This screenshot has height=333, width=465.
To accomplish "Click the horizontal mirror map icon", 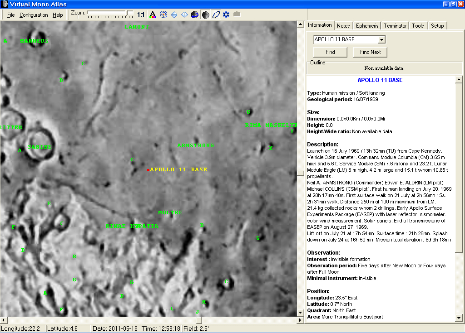I will point(184,14).
